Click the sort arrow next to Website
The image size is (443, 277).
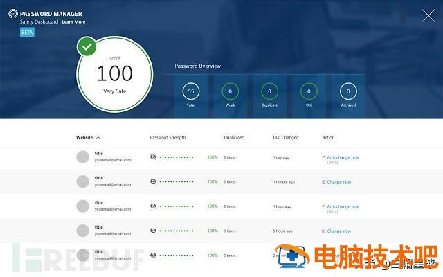(x=98, y=138)
